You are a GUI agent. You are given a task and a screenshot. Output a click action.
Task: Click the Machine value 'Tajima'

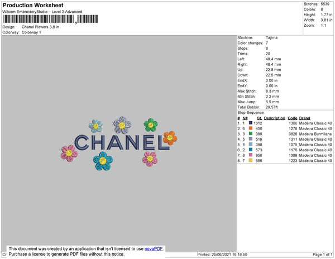pos(271,37)
